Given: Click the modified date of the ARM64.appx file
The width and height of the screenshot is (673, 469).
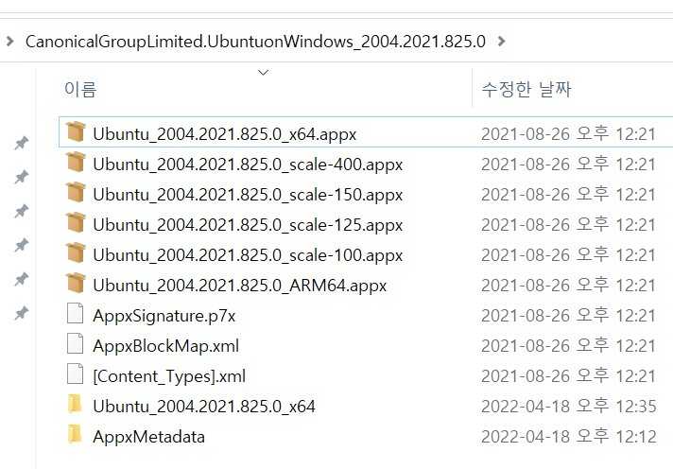Looking at the screenshot, I should coord(568,286).
